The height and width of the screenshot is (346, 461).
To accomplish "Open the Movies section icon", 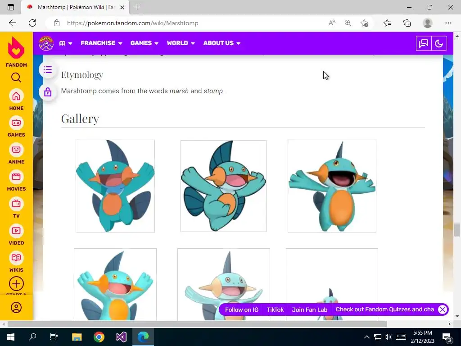I will (16, 177).
